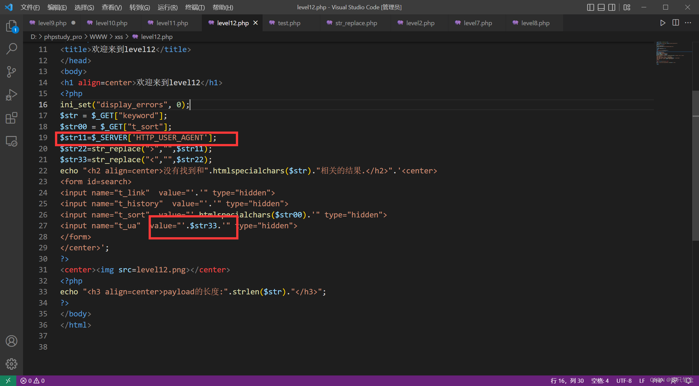Expand level12.php breadcrumb item
Image resolution: width=699 pixels, height=386 pixels.
(x=152, y=37)
